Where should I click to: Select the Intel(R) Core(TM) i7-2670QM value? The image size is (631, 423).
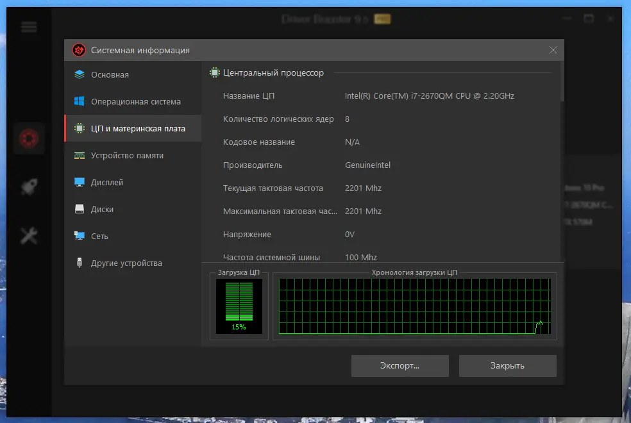[430, 96]
